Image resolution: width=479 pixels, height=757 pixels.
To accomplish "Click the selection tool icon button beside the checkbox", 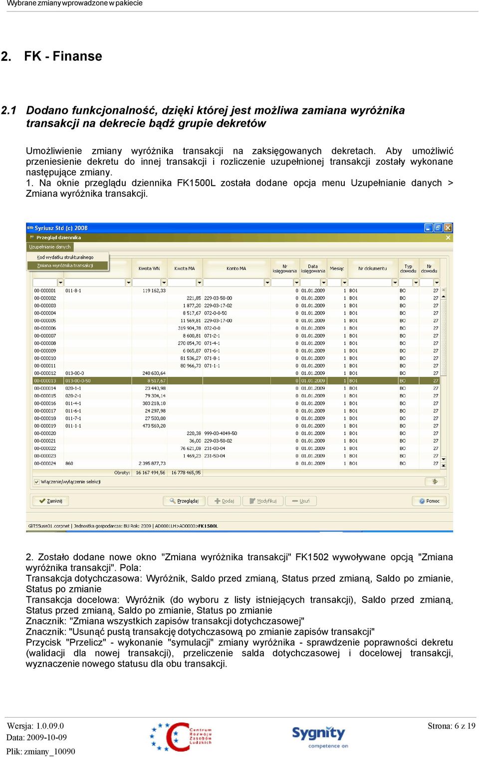I will pos(435,482).
